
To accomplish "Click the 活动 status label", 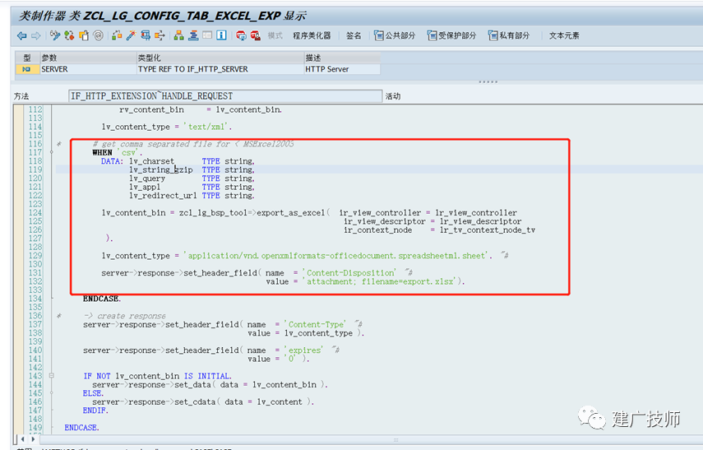I will [393, 96].
